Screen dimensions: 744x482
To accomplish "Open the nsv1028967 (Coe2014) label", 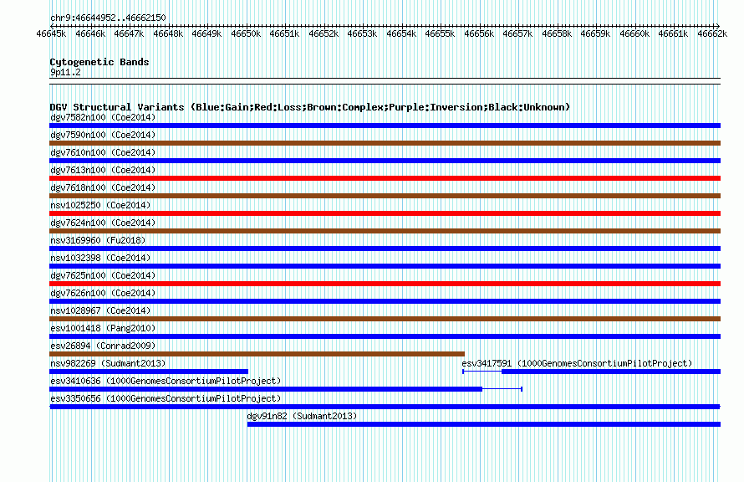I will pos(100,310).
